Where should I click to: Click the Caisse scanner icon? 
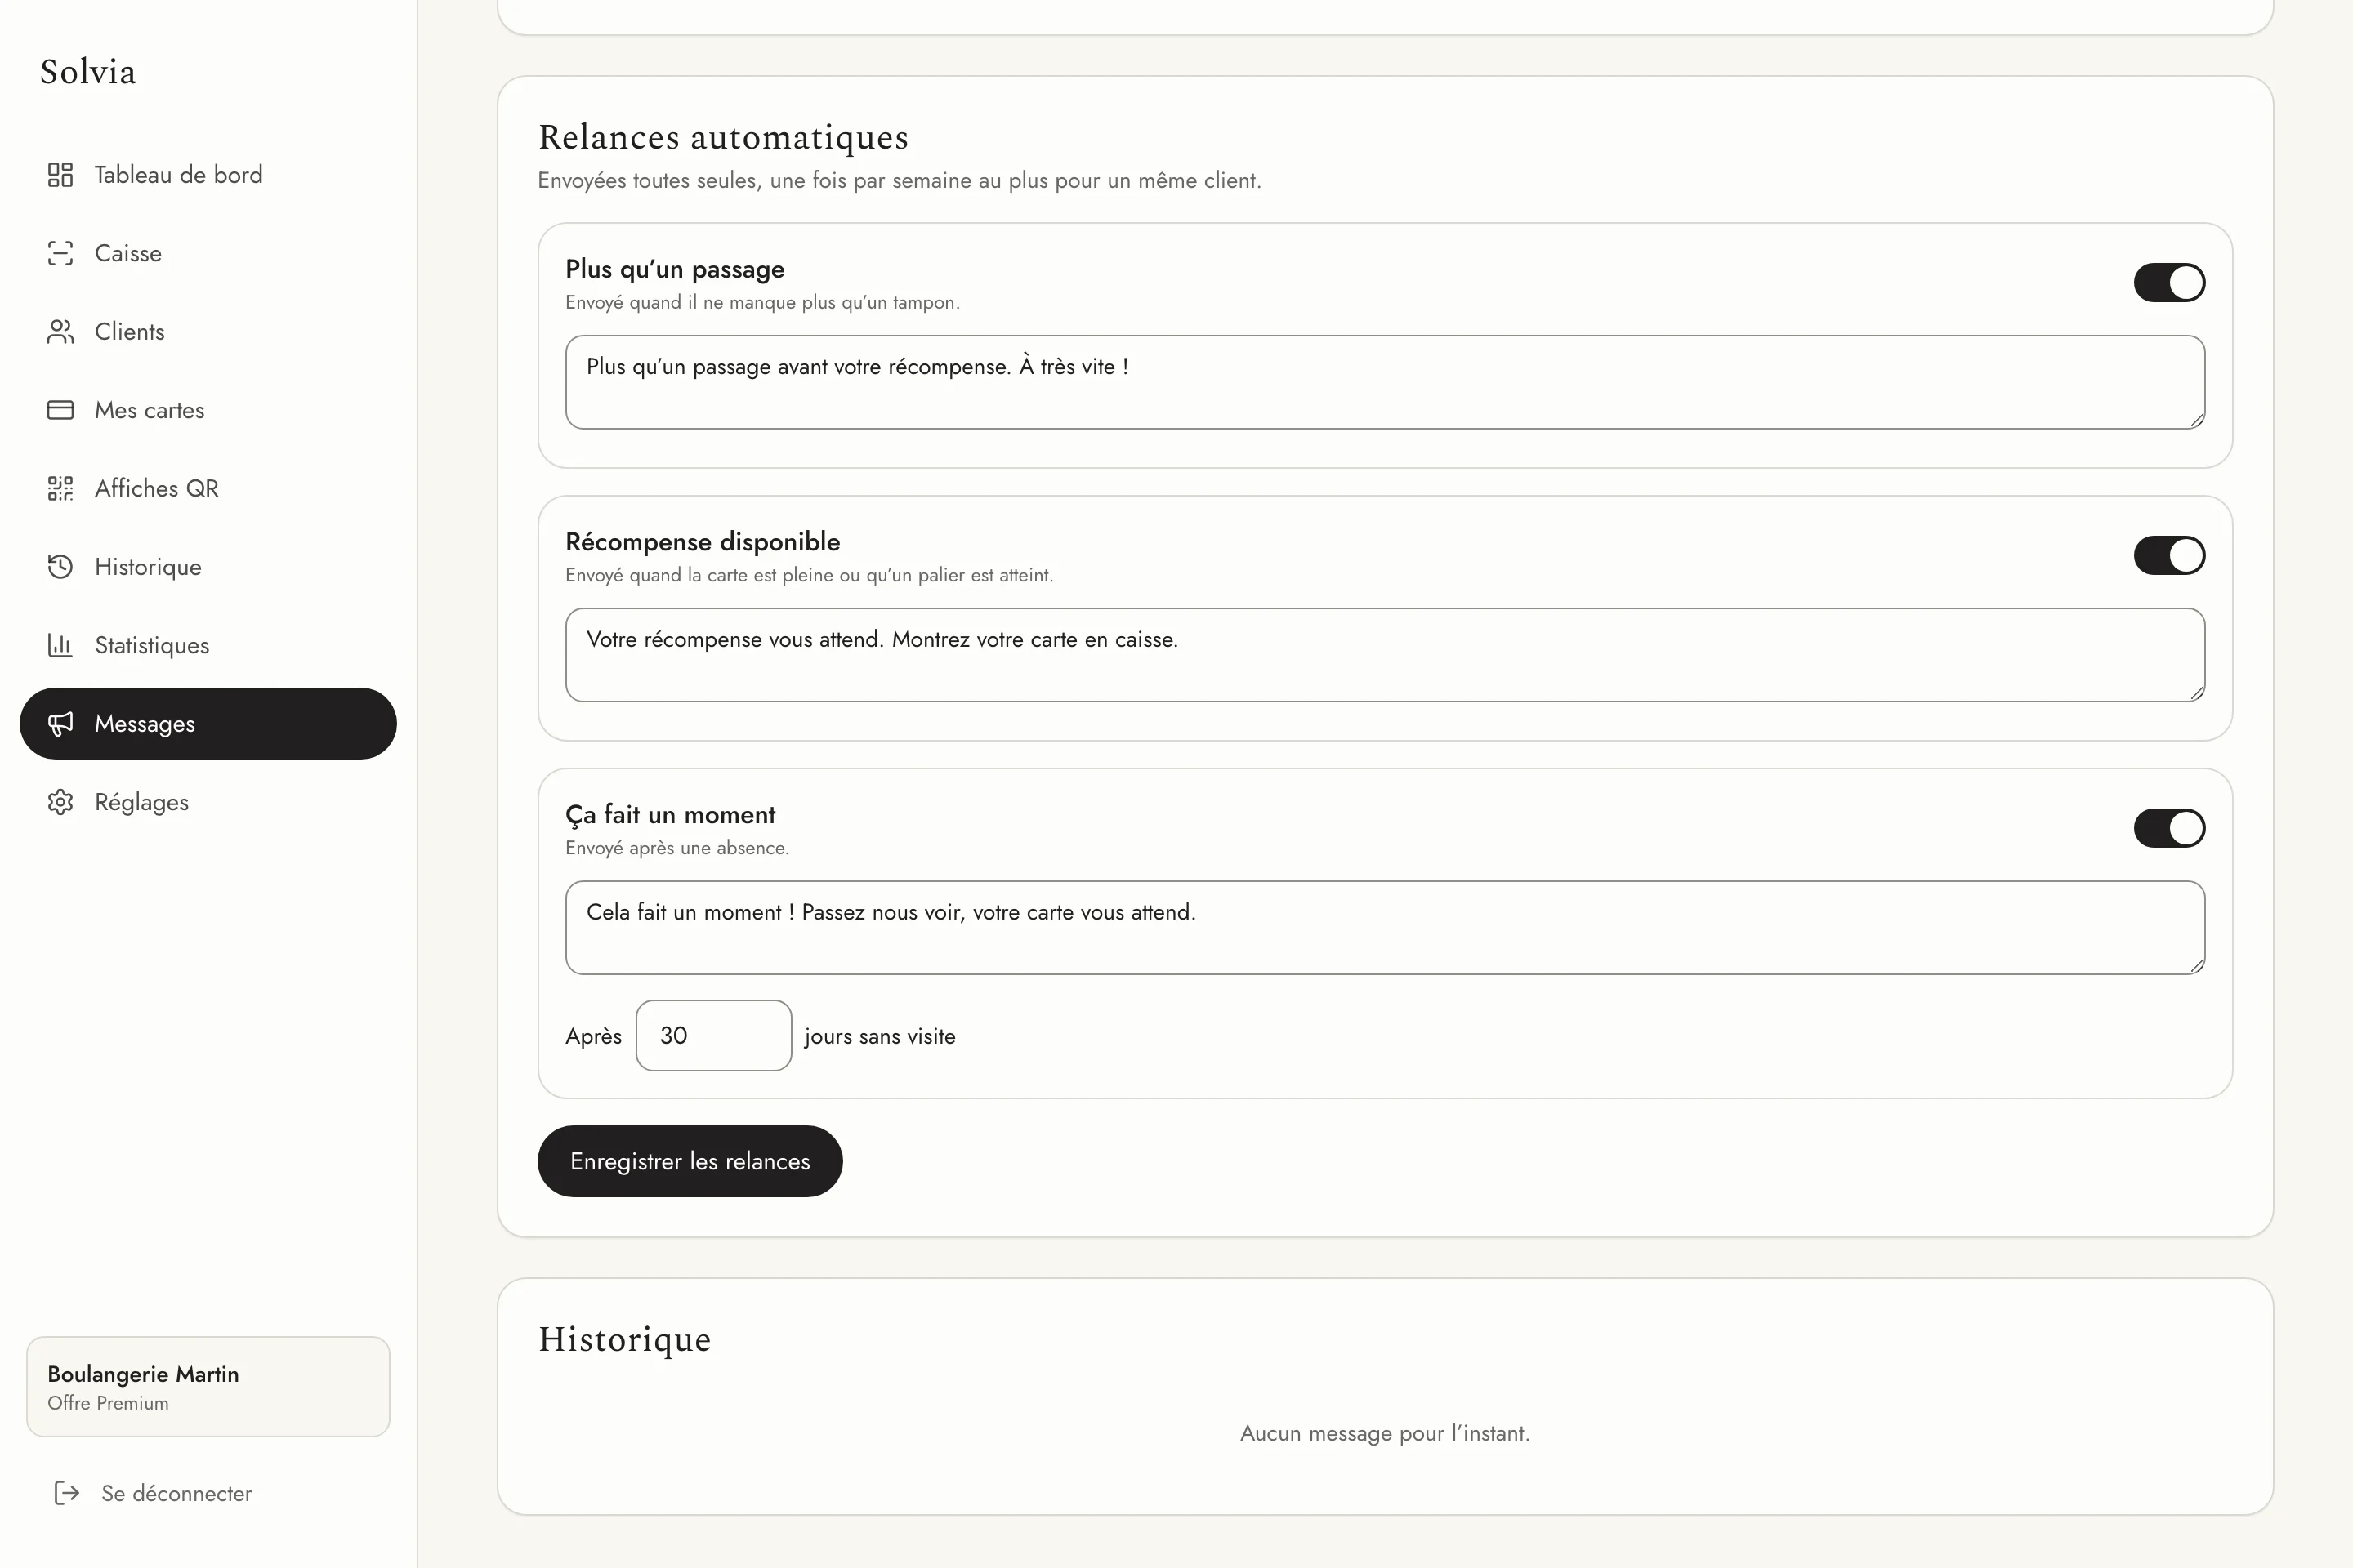tap(60, 253)
